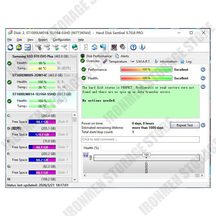Click the partition list scroll-down arrow
Screen dimensions: 216x216
click(75, 180)
